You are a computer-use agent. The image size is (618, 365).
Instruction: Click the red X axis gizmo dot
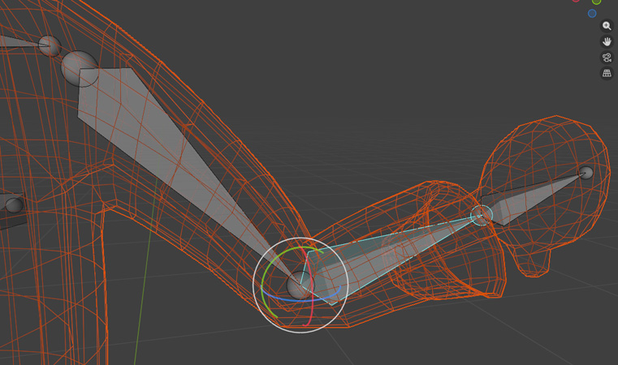[x=576, y=1]
